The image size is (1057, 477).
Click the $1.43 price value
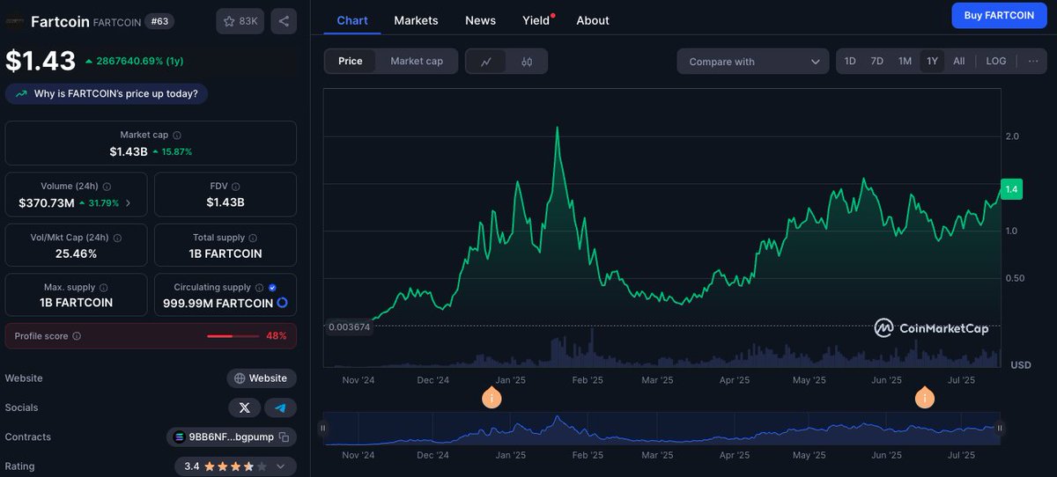coord(41,61)
